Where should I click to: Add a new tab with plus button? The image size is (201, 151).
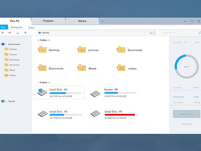(102, 21)
